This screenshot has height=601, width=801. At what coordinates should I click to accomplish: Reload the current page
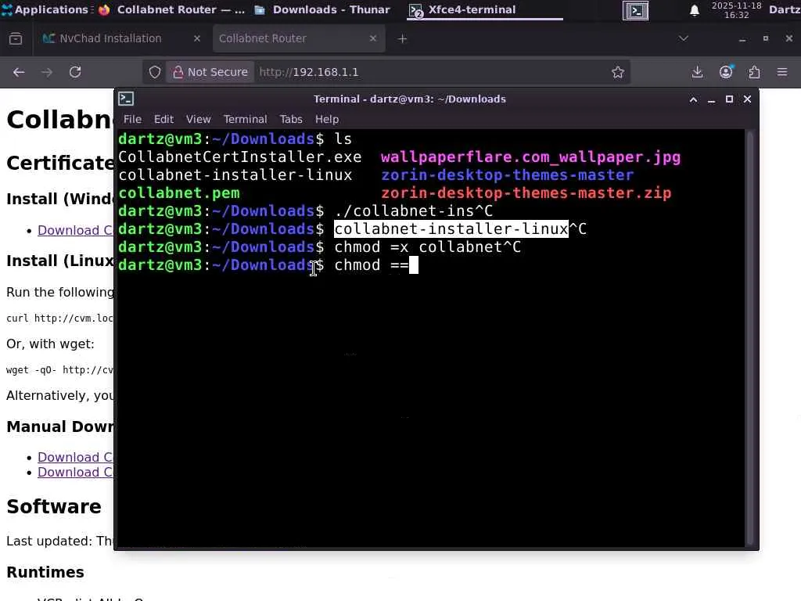75,72
